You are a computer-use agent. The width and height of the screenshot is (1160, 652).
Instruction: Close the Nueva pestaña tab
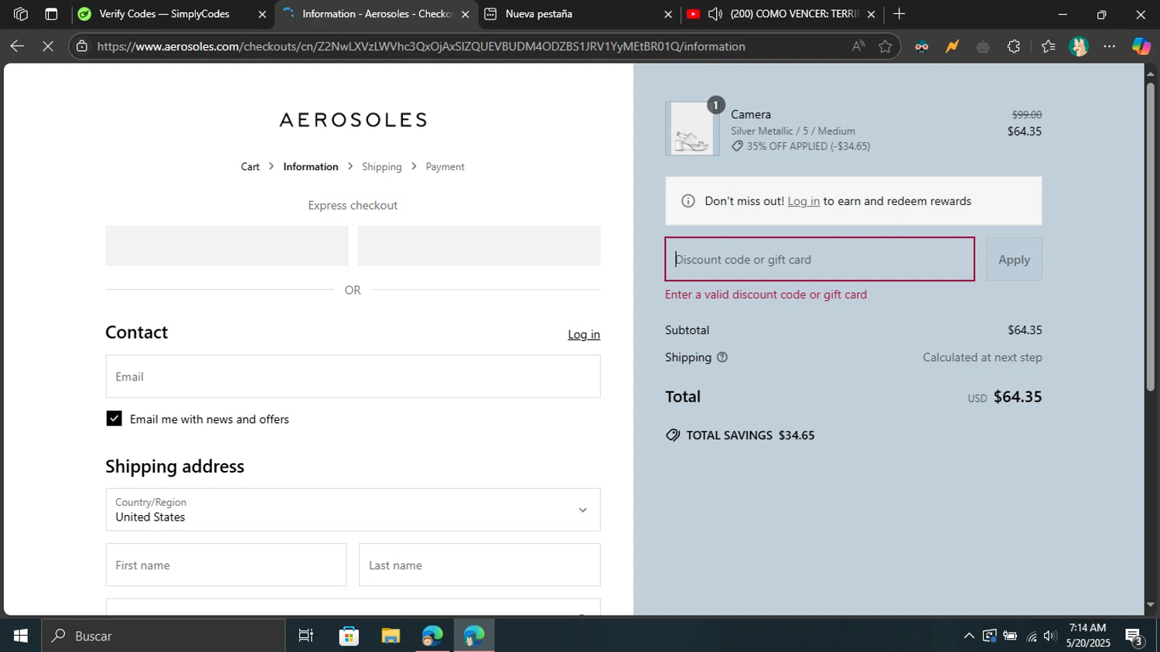click(x=668, y=14)
